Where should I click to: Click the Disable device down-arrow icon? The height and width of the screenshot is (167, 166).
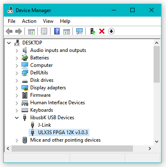(x=111, y=31)
